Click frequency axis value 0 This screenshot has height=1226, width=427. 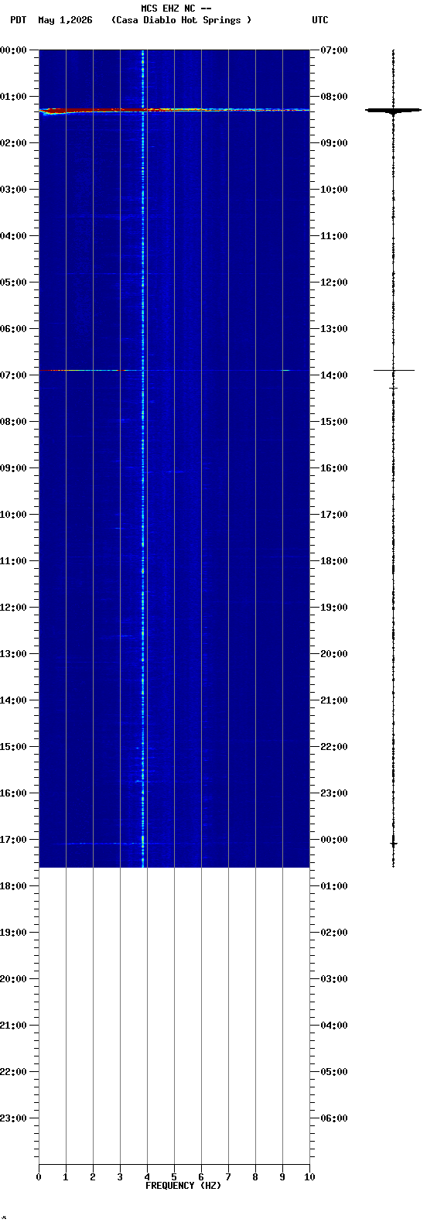(39, 1177)
